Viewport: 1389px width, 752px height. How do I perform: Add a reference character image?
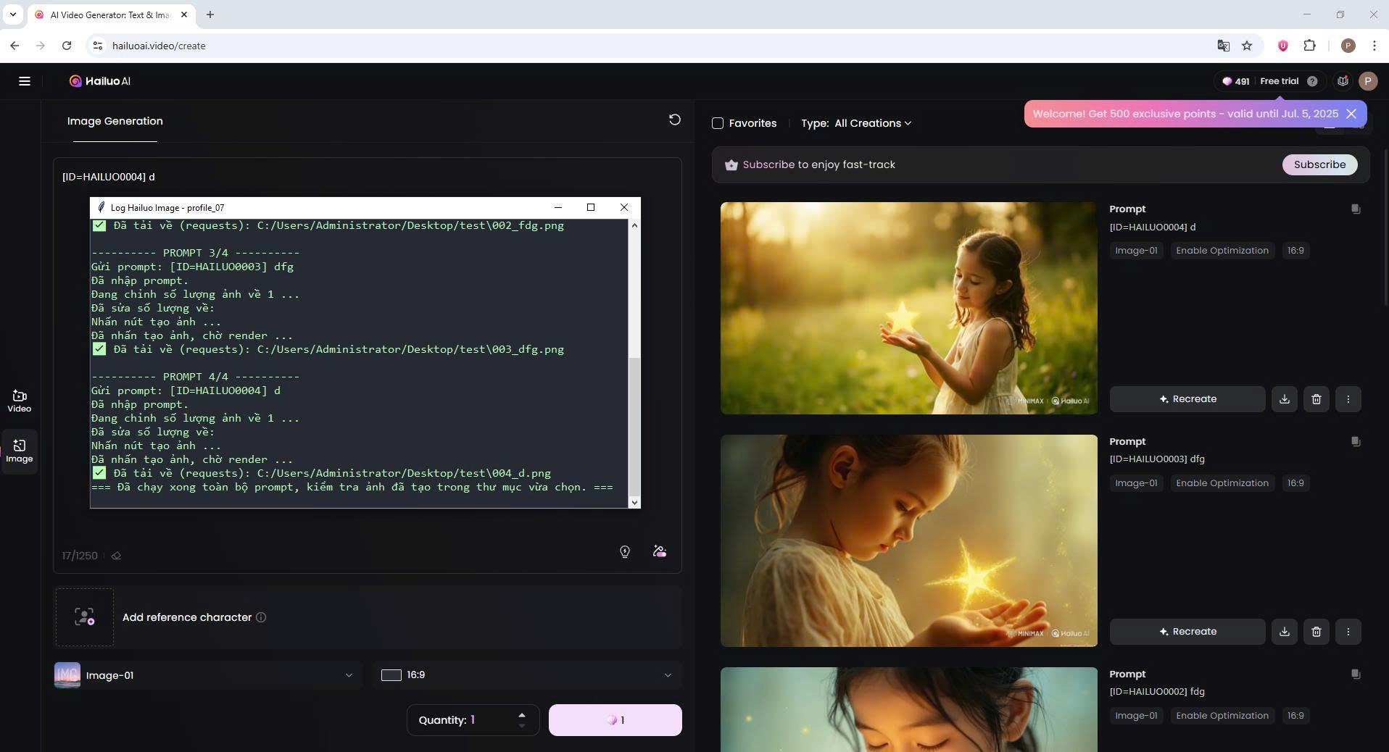(85, 617)
